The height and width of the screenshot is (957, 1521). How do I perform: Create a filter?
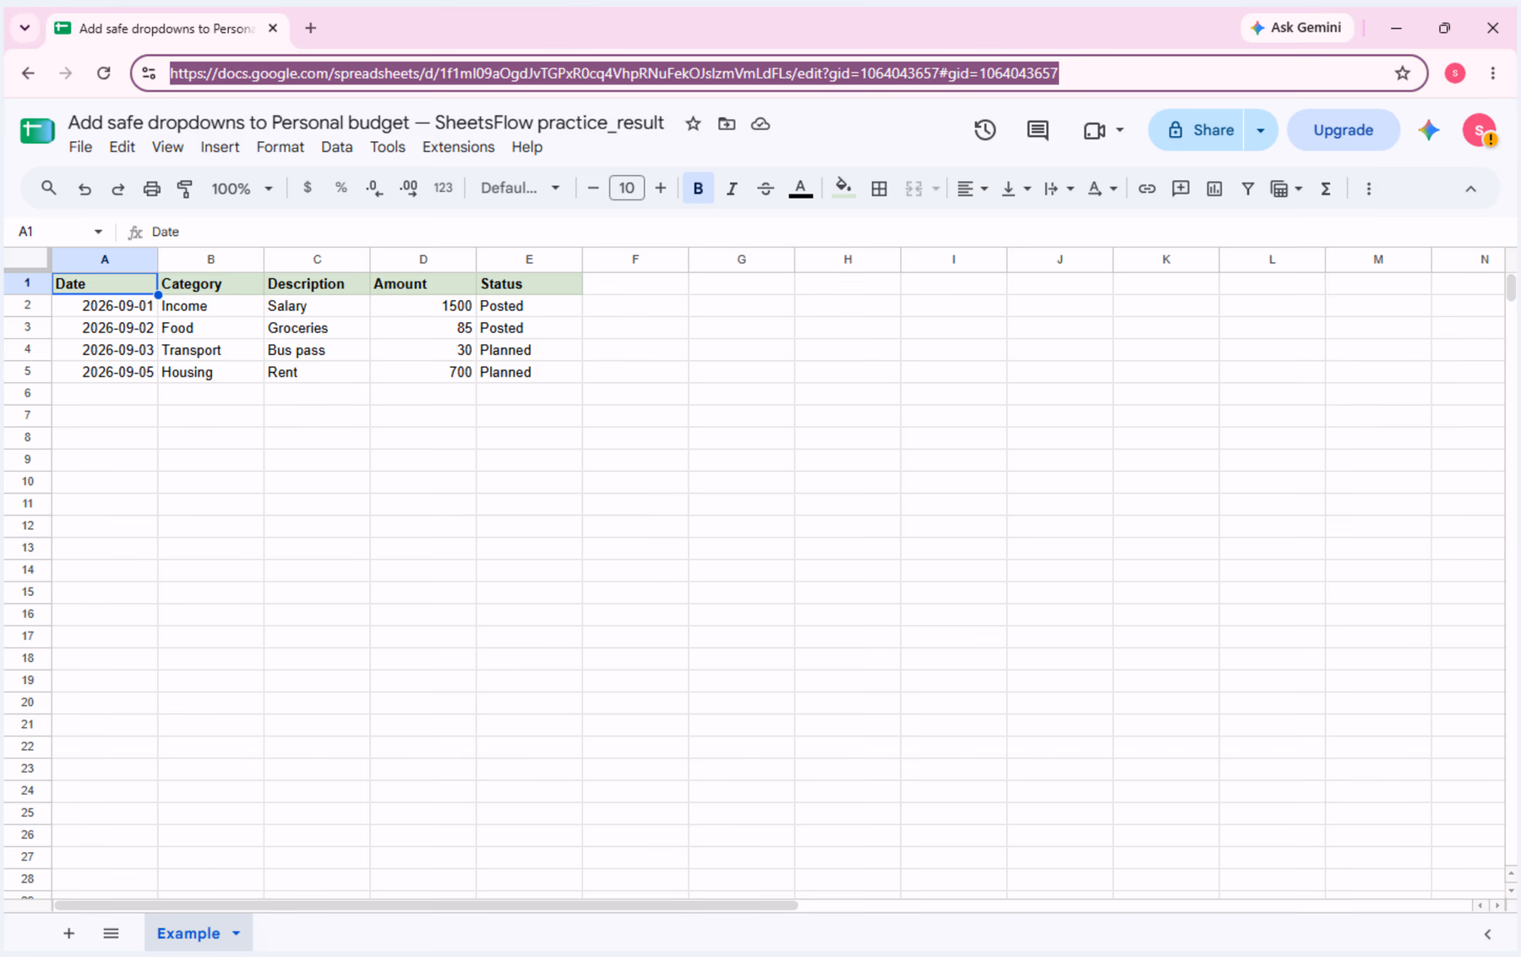coord(1247,189)
